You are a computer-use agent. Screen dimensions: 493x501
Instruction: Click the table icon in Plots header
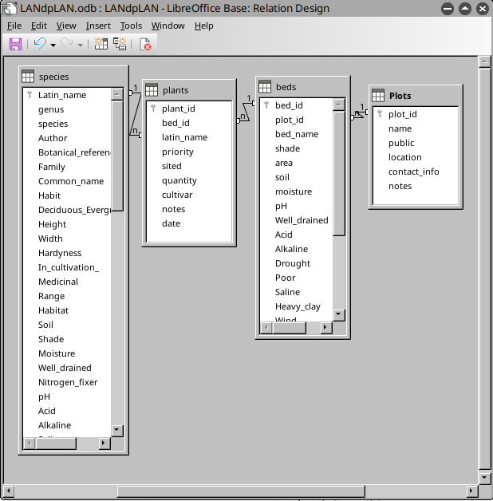(378, 96)
